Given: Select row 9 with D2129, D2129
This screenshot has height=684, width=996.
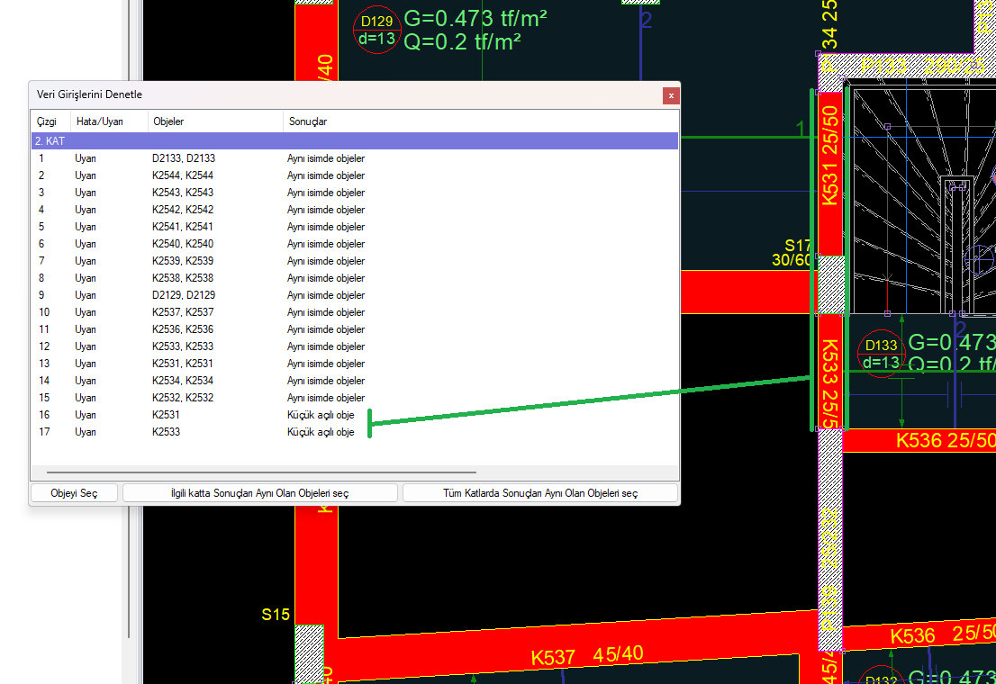Looking at the screenshot, I should (355, 295).
